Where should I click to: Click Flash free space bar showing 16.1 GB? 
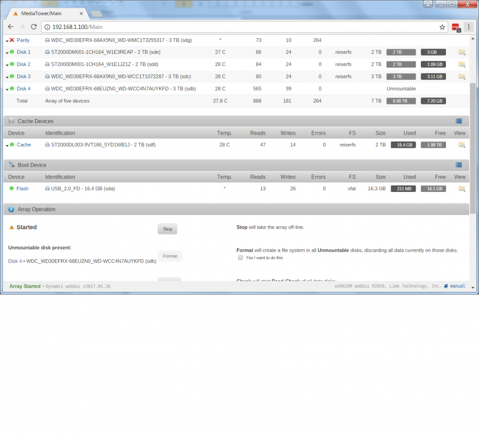pos(433,188)
